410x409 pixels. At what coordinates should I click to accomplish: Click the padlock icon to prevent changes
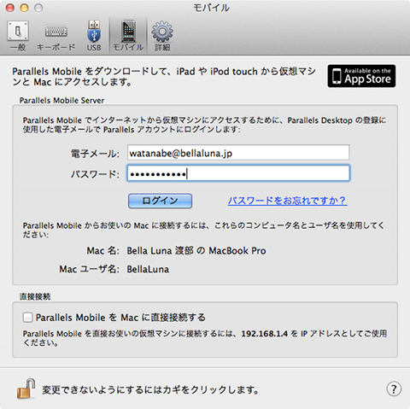[26, 389]
